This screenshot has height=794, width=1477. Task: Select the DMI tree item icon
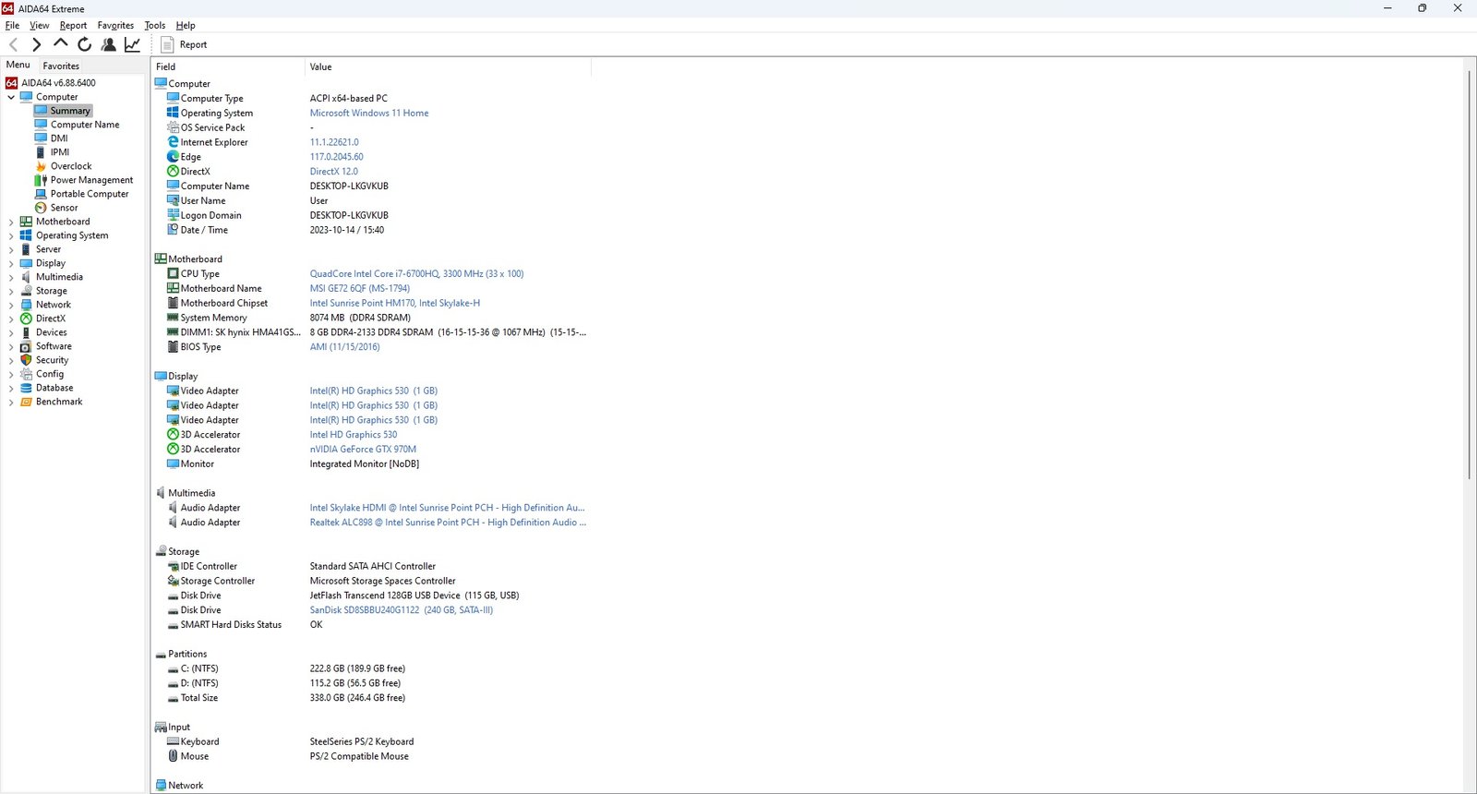pyautogui.click(x=41, y=138)
